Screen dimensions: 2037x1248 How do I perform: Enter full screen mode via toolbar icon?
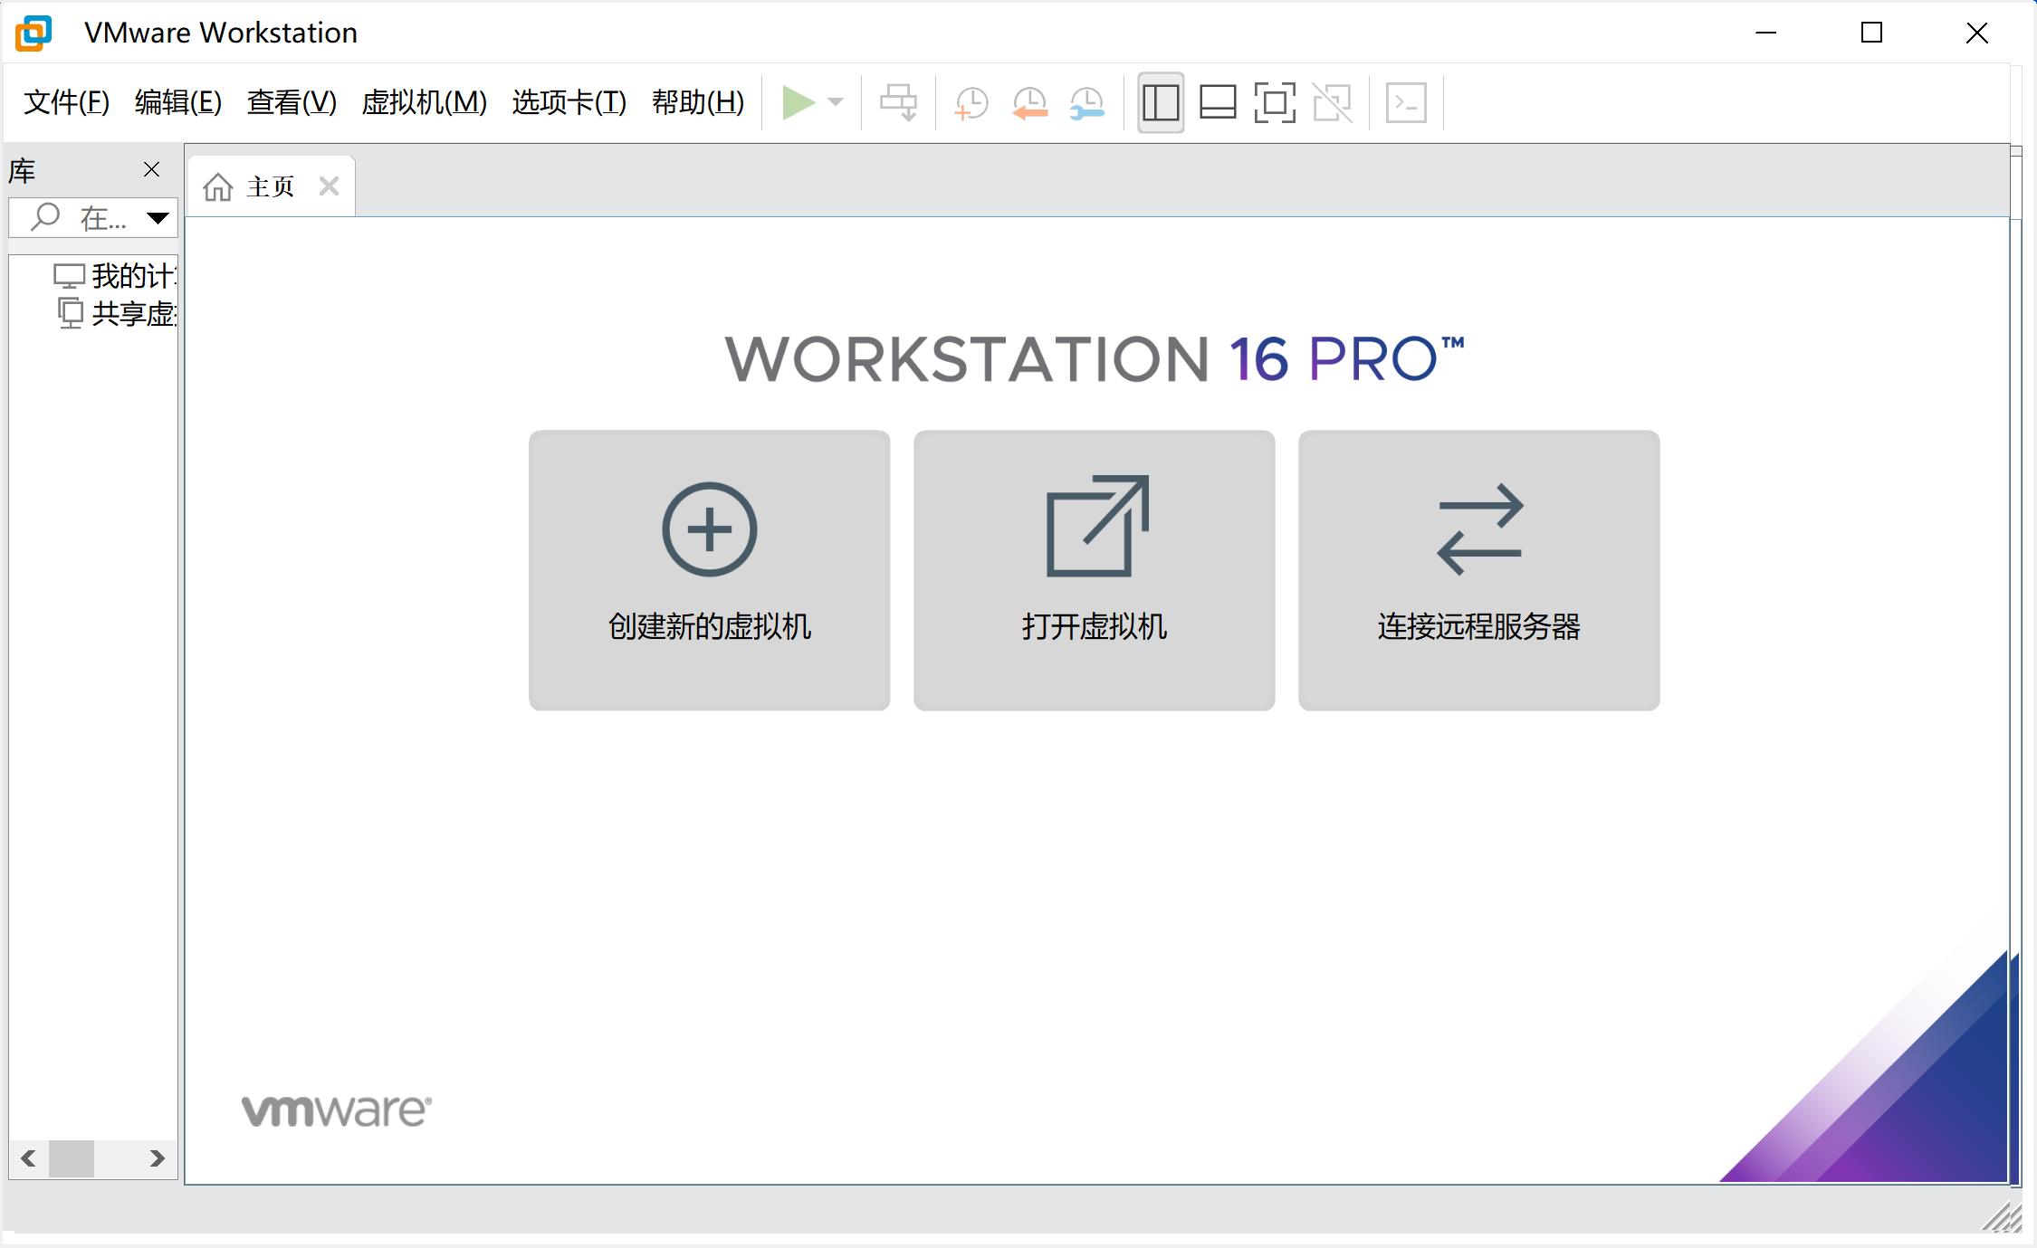point(1275,102)
